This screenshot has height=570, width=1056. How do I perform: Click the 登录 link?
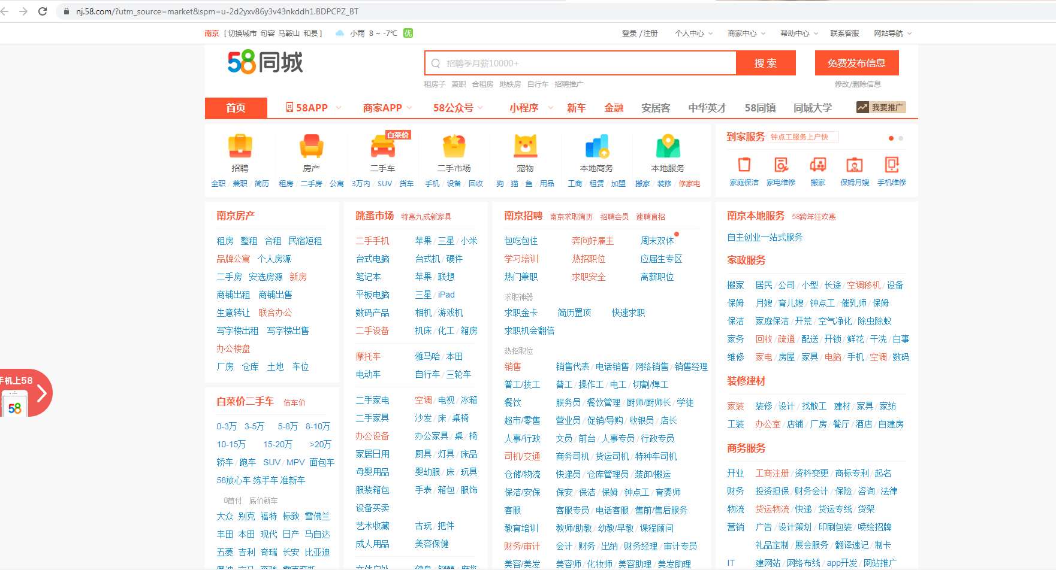coord(629,34)
